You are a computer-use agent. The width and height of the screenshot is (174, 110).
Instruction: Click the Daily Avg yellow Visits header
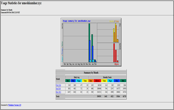pos(85,81)
